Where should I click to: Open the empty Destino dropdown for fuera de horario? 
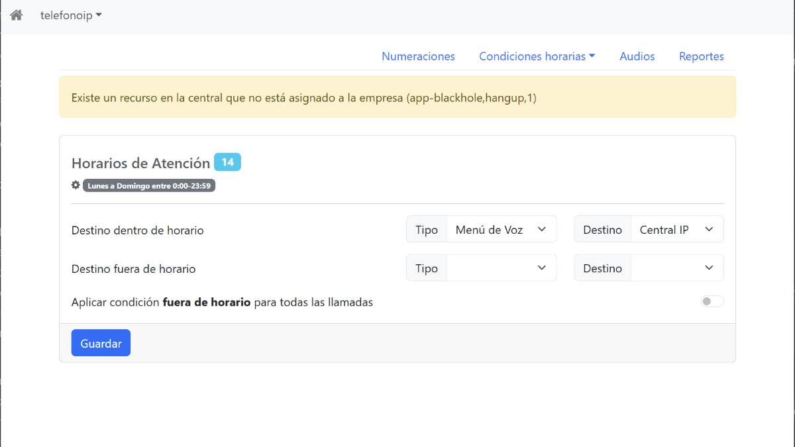677,268
